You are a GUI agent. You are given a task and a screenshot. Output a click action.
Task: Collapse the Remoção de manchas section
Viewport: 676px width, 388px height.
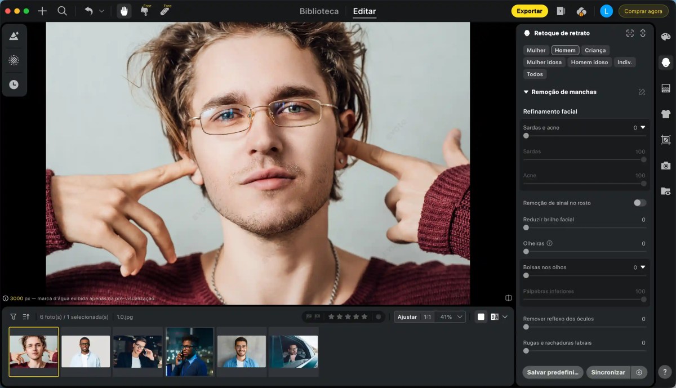click(x=525, y=92)
